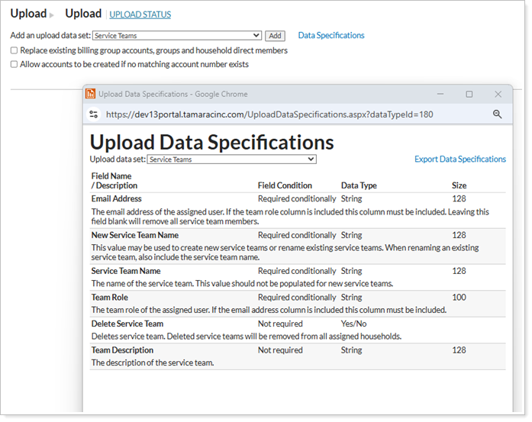Expand the Upload data set dropdown in popup

(231, 159)
